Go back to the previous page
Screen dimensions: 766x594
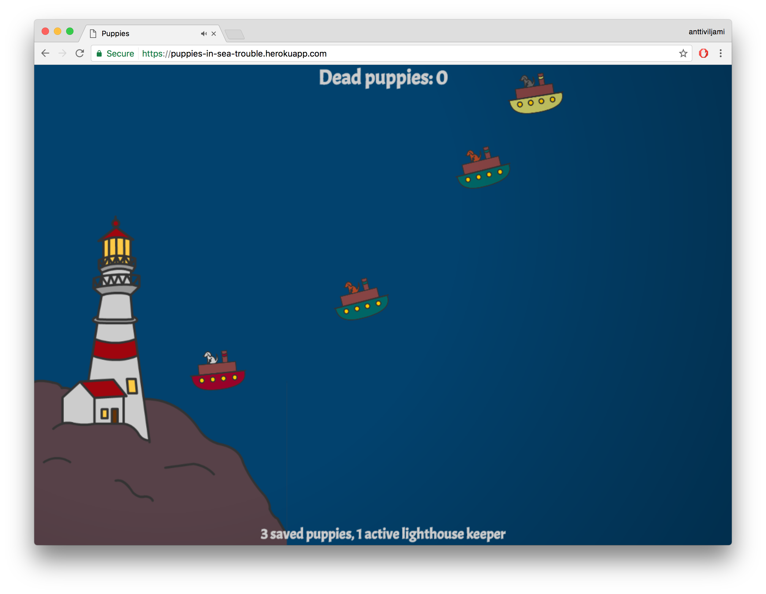46,53
